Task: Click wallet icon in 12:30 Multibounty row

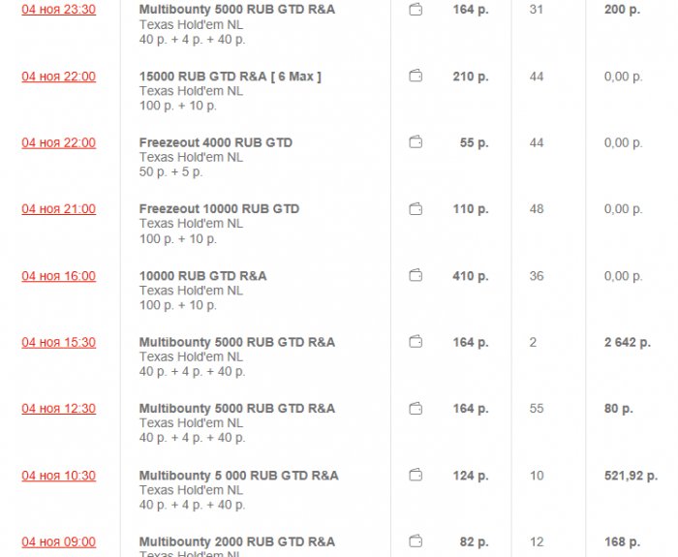Action: (416, 409)
